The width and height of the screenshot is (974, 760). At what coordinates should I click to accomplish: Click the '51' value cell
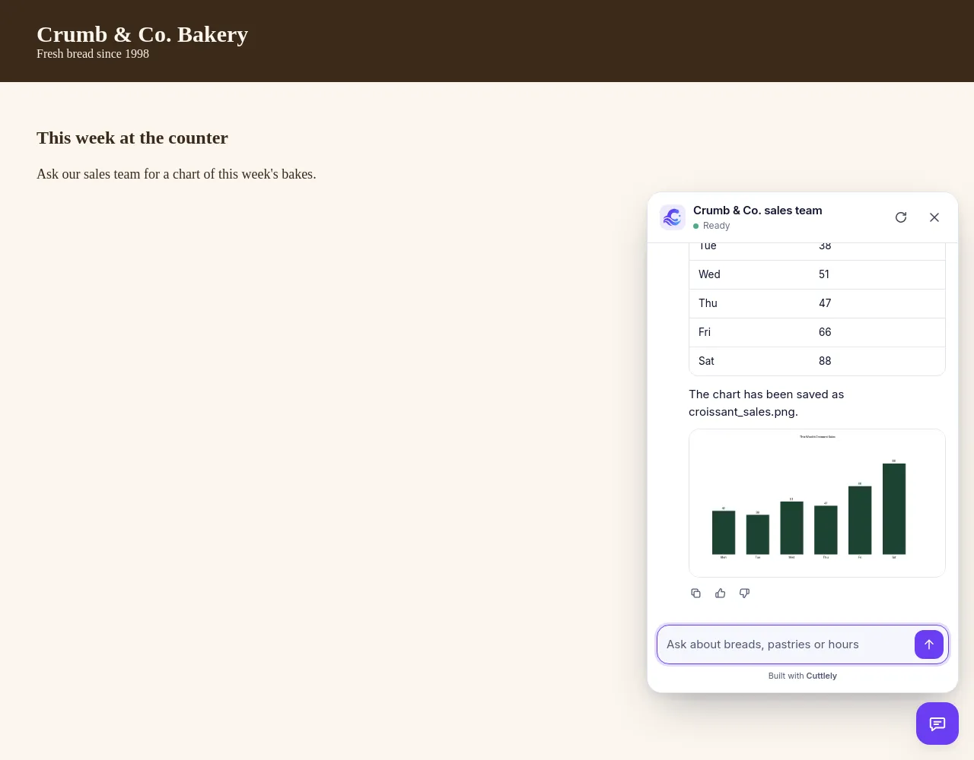pyautogui.click(x=877, y=274)
